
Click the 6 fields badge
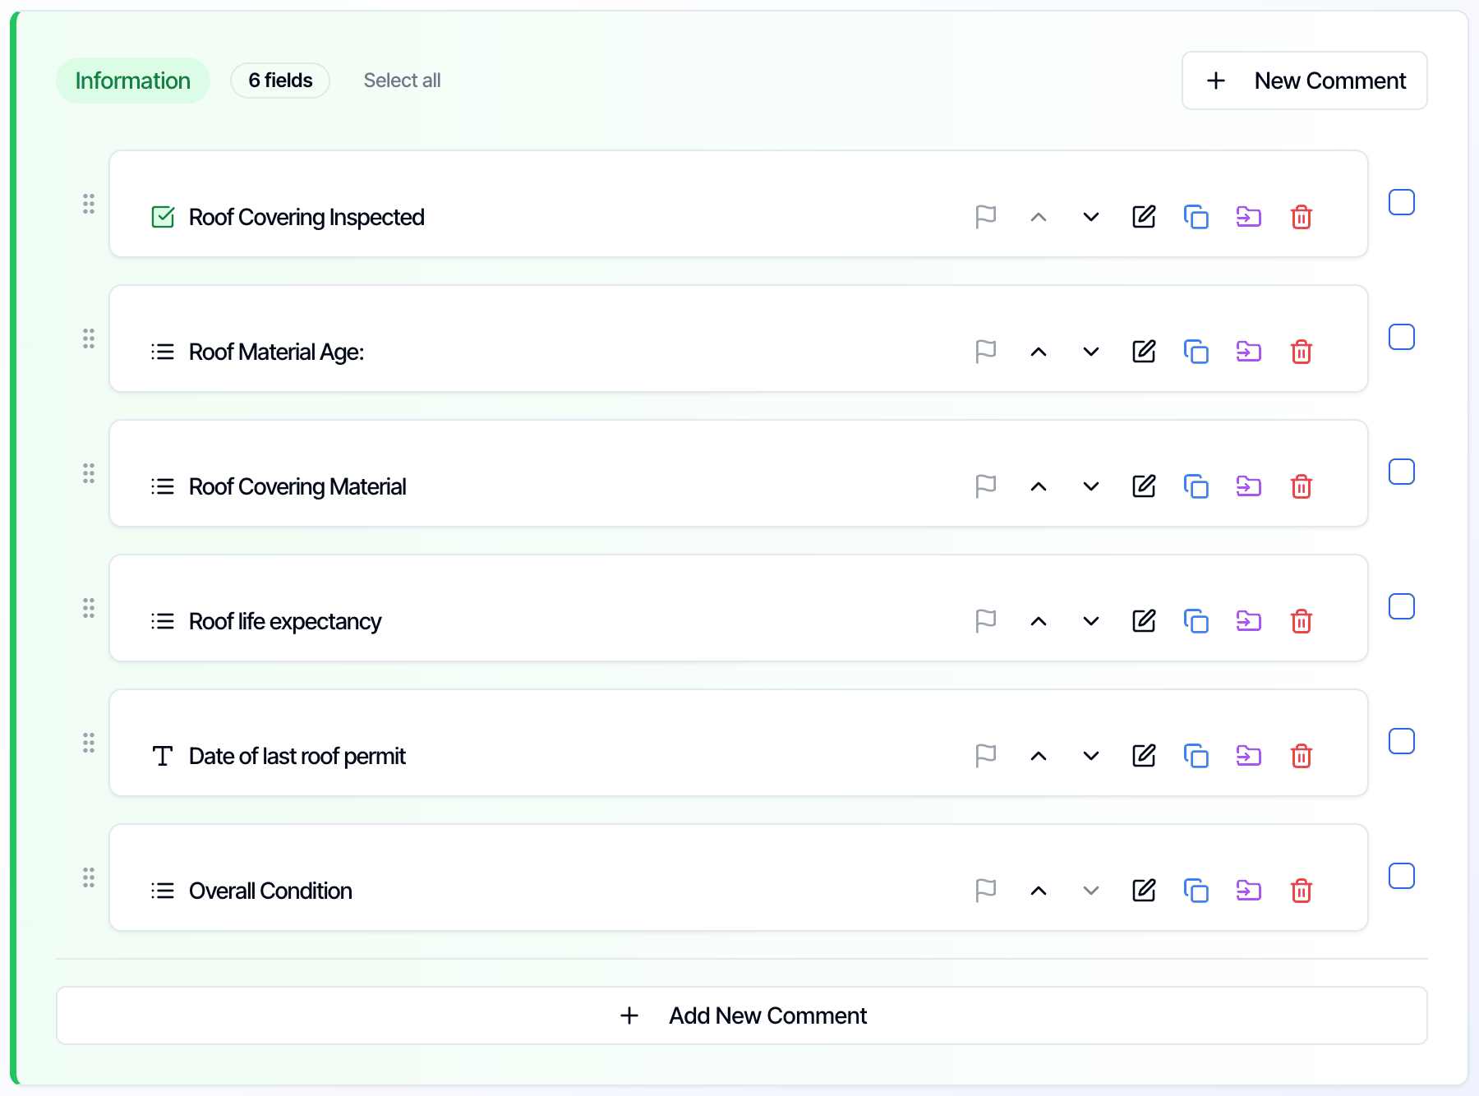click(280, 81)
